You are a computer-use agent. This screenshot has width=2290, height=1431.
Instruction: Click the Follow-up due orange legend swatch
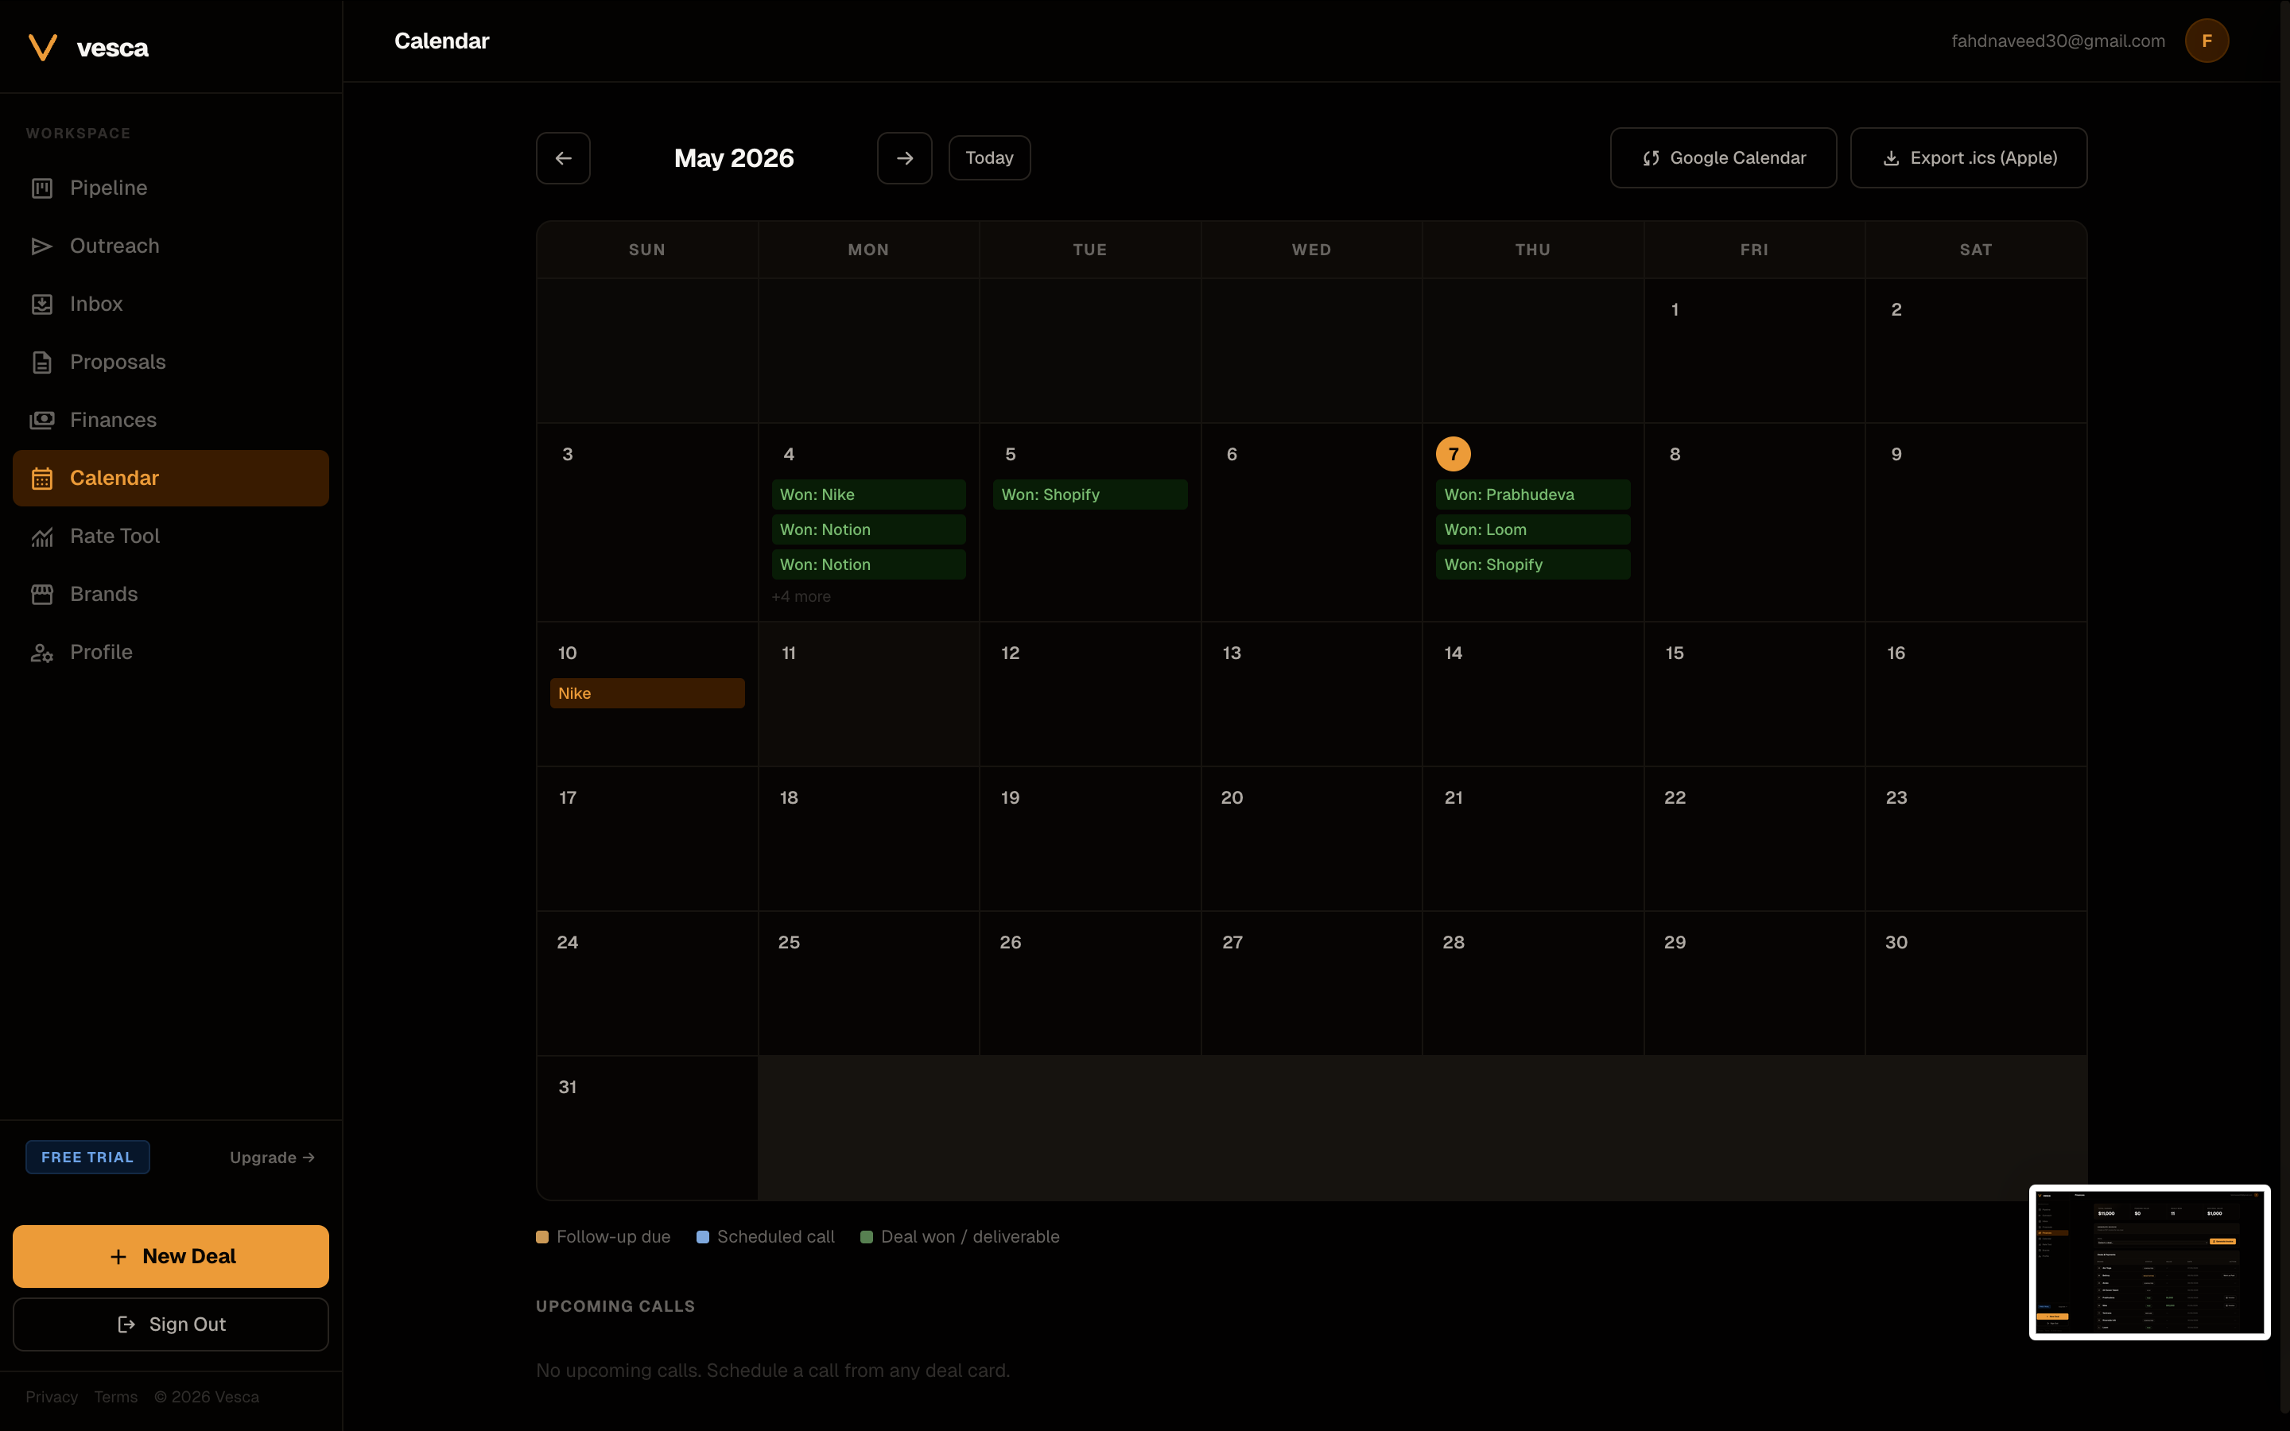[542, 1237]
